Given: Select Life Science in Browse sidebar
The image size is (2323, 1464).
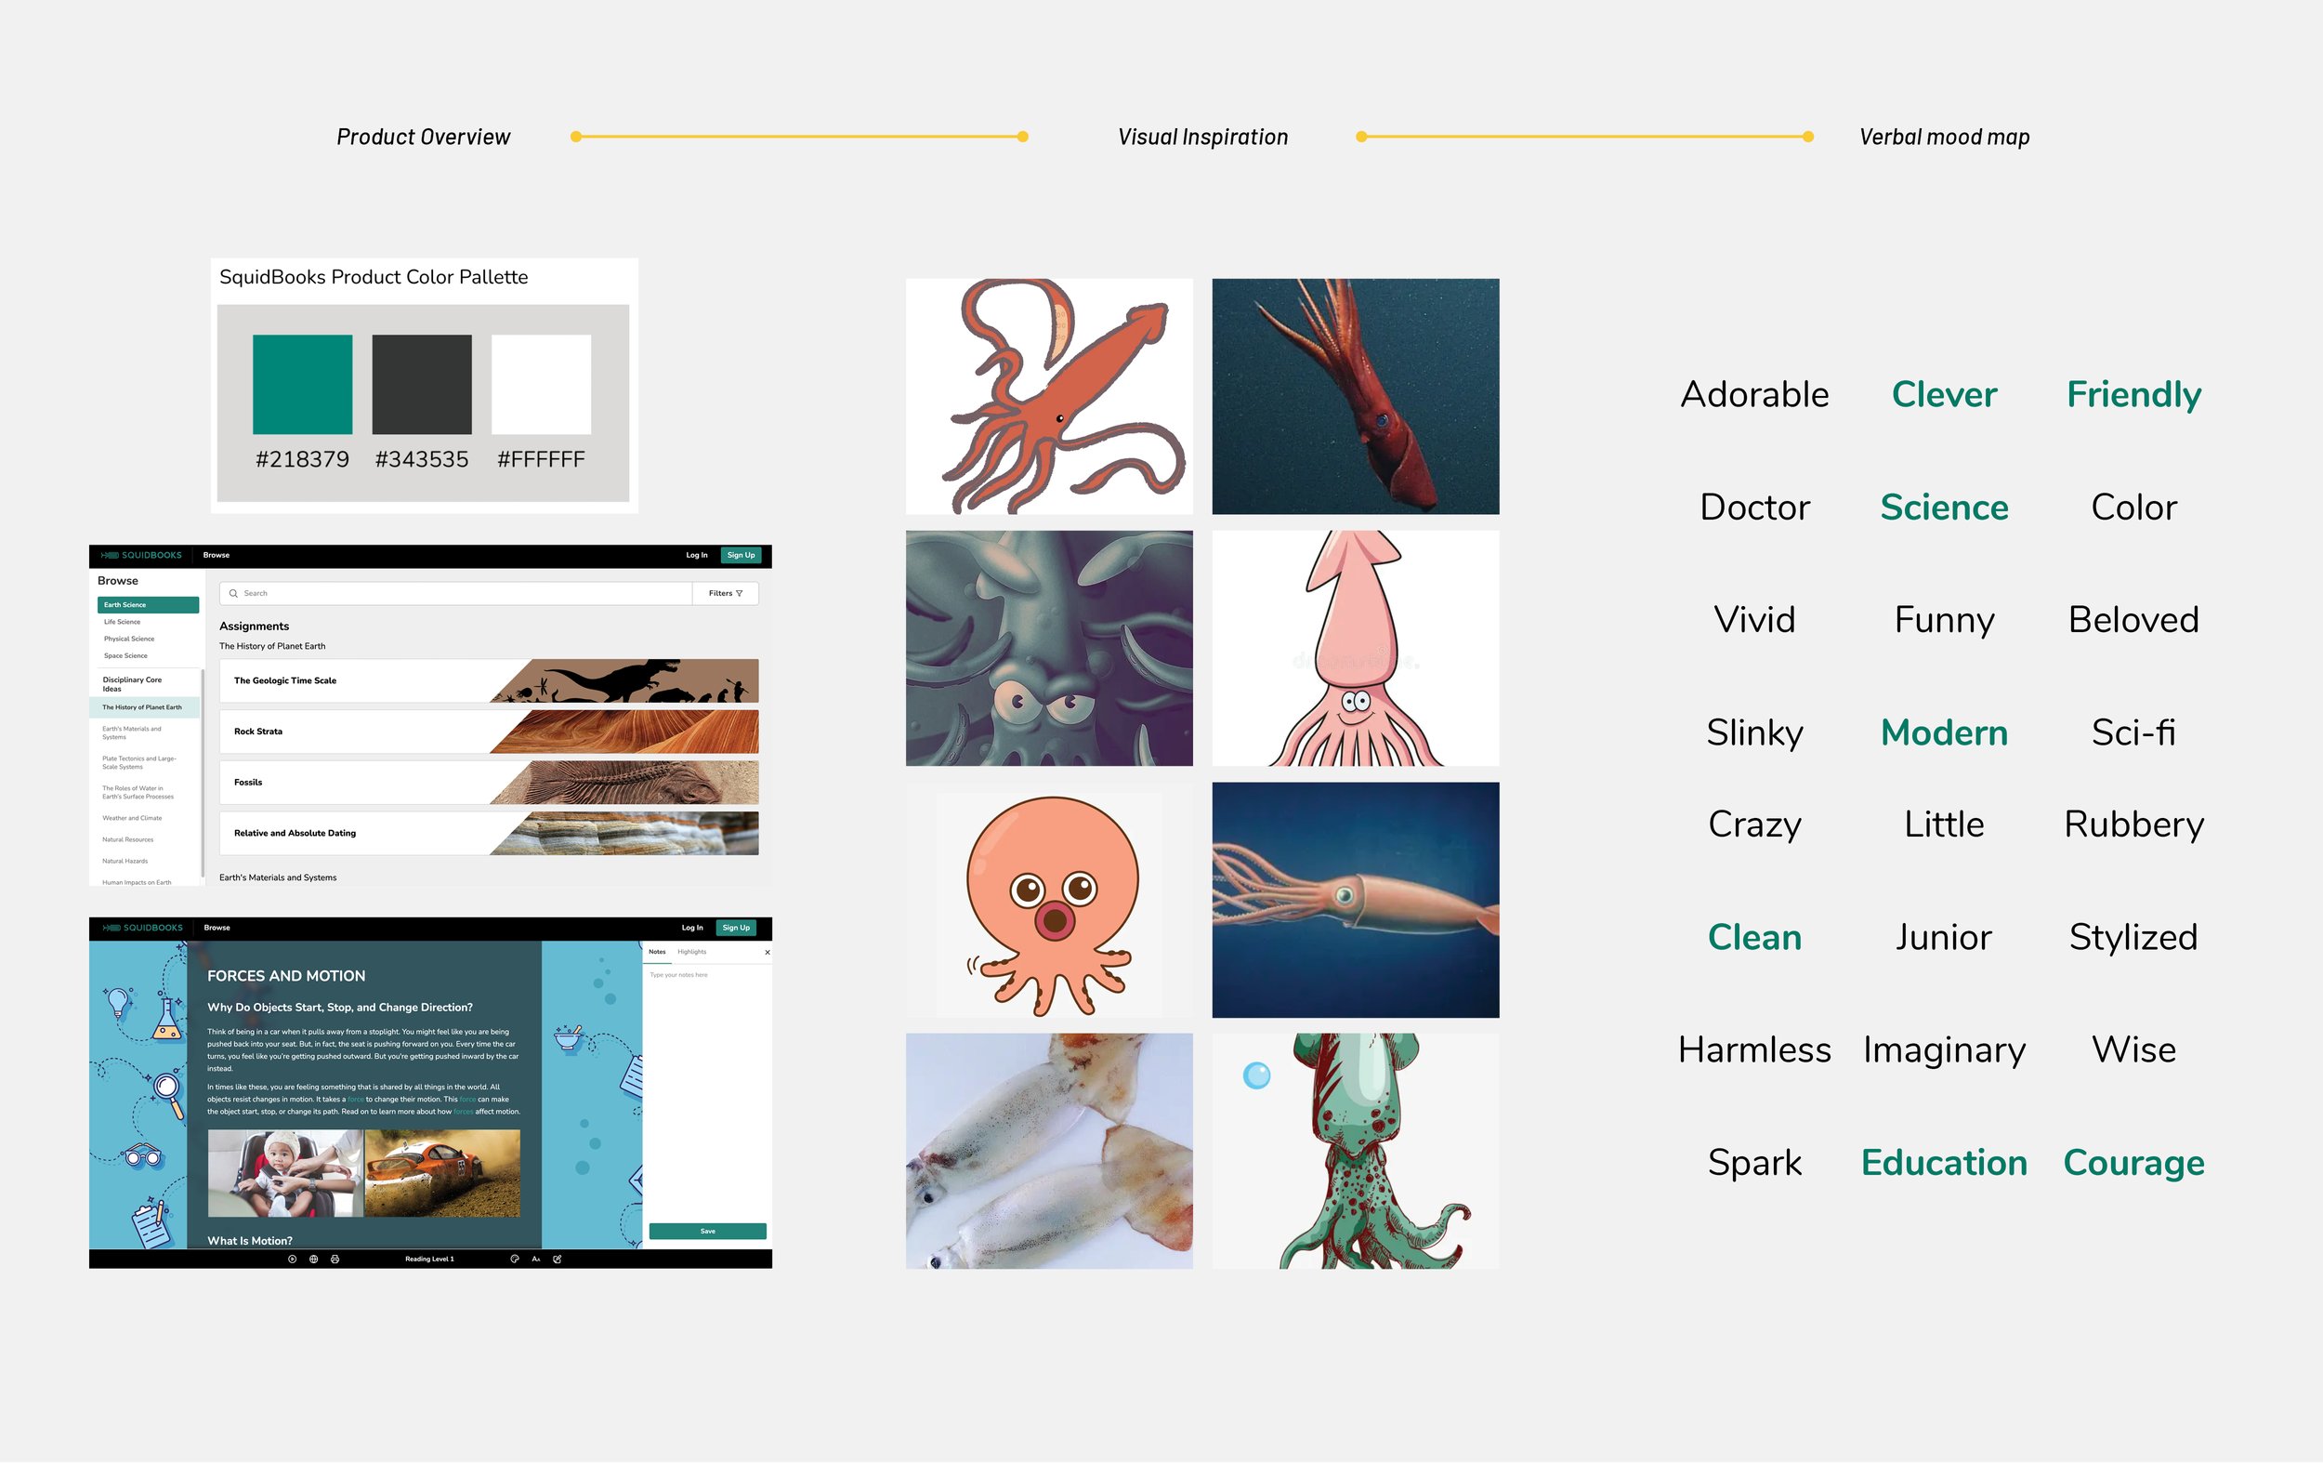Looking at the screenshot, I should tap(123, 623).
